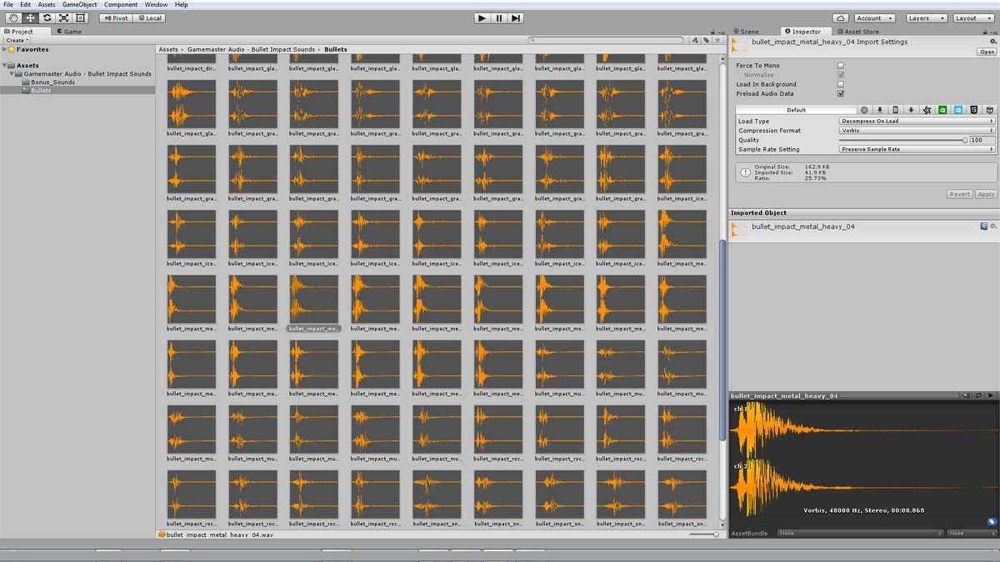1000x562 pixels.
Task: Open Compression Format dropdown
Action: (x=917, y=131)
